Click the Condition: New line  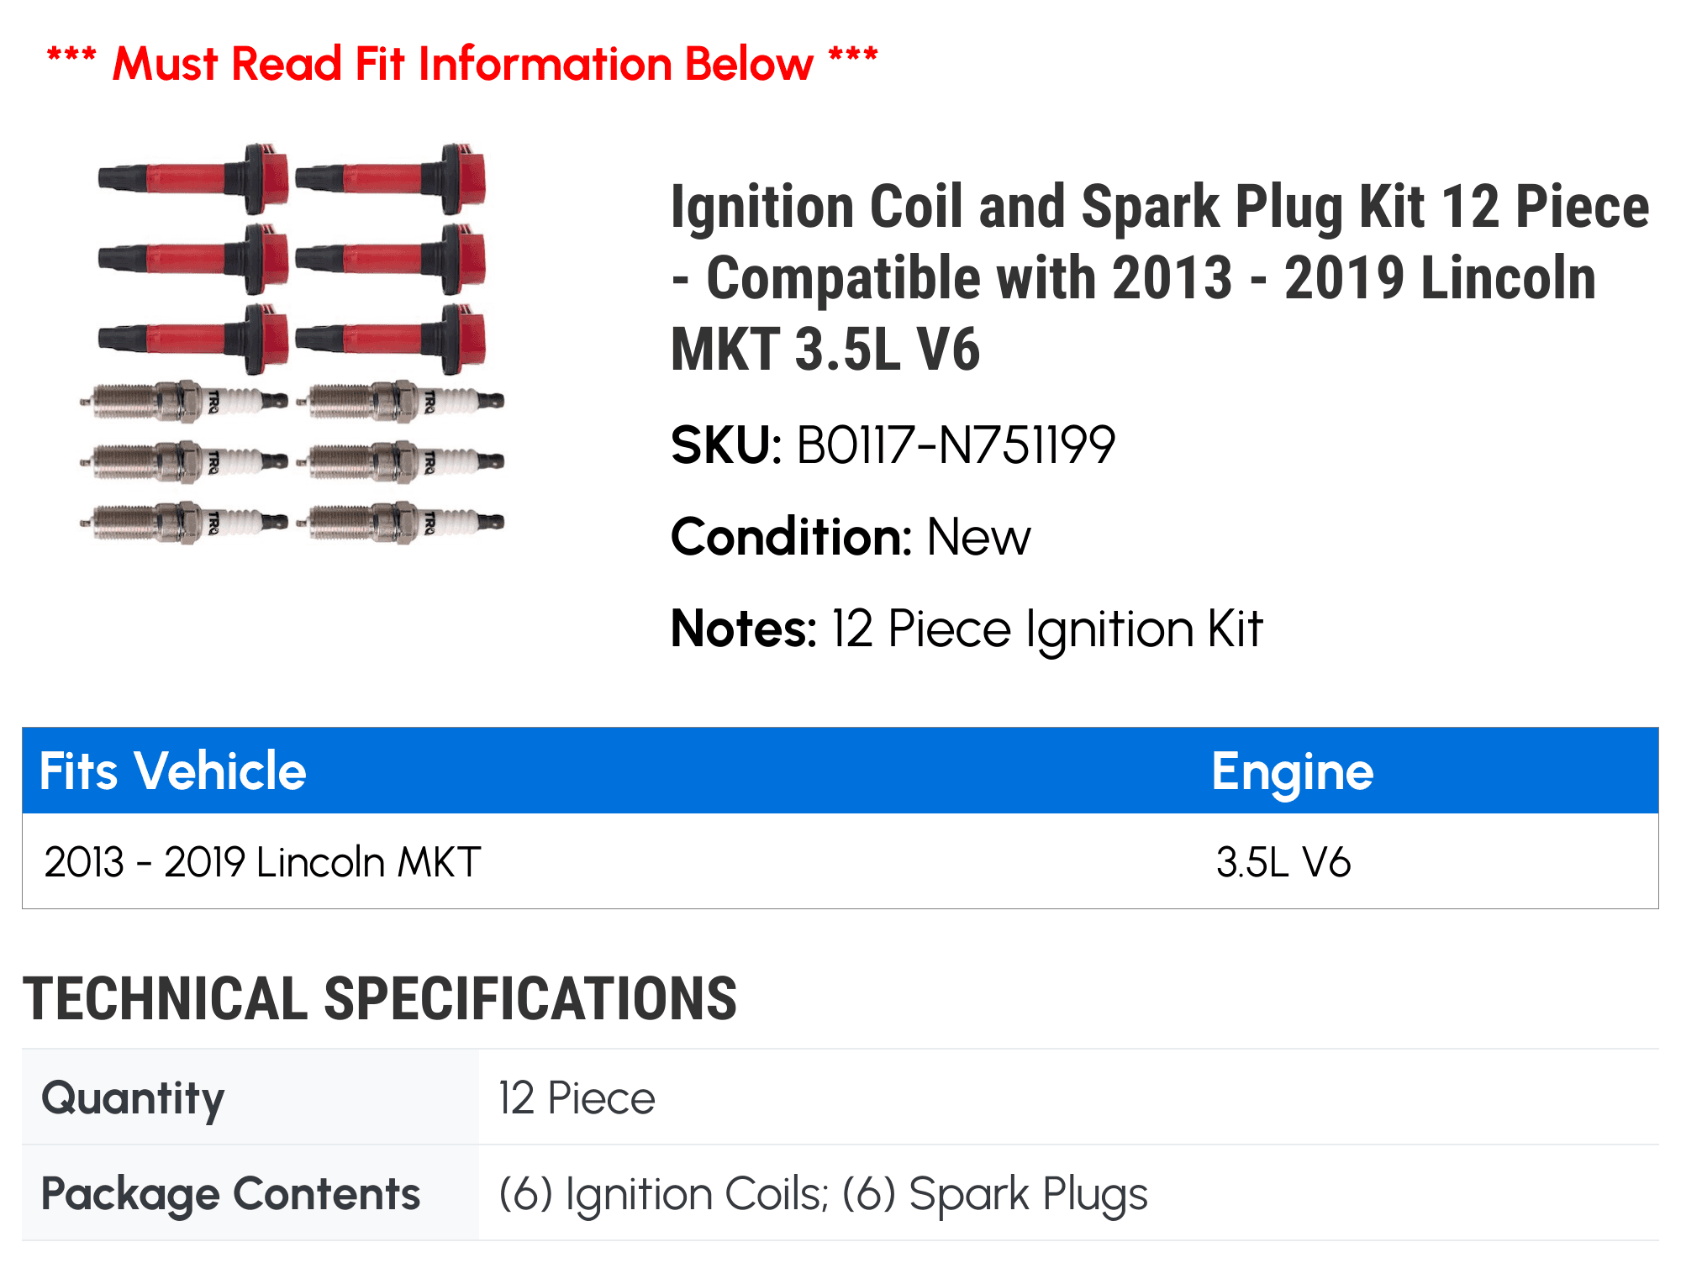pos(851,536)
